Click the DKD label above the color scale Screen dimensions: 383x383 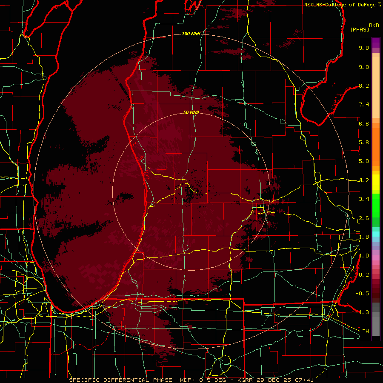click(x=374, y=26)
